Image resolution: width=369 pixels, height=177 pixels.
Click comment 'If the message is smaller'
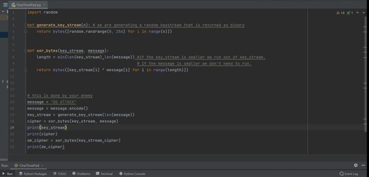194,63
